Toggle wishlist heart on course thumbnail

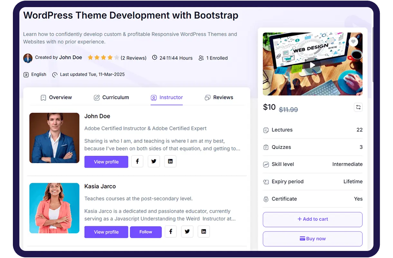pos(353,42)
